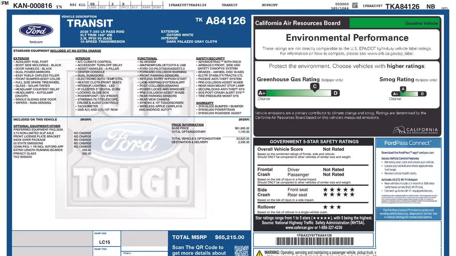Click the EXTND LENGTH RUNNING BOARDS option
Image resolution: width=456 pixels, height=256 pixels.
point(38,150)
